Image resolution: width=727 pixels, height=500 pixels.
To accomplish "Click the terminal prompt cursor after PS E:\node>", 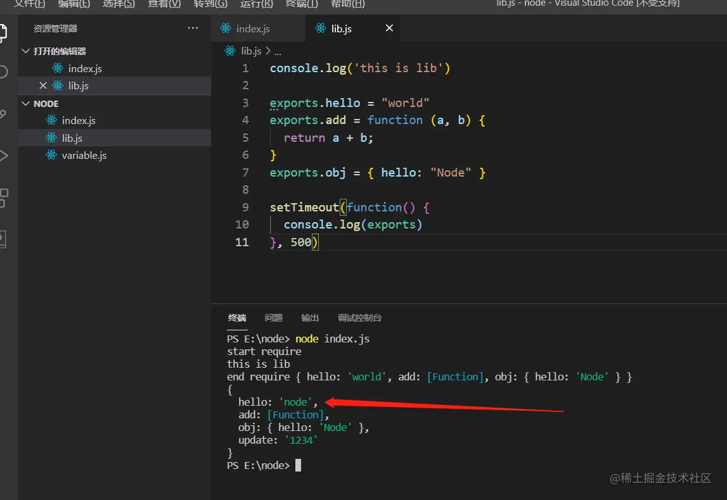I will tap(298, 465).
